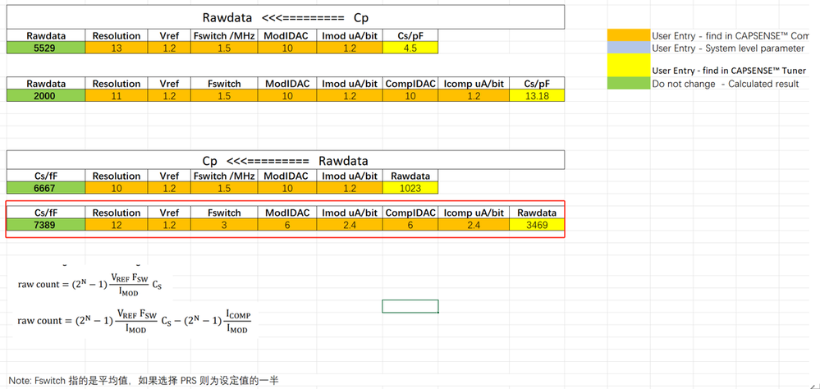Select the CompIDAC value in 2000 row
Viewport: 820px width, 389px height.
tap(410, 96)
